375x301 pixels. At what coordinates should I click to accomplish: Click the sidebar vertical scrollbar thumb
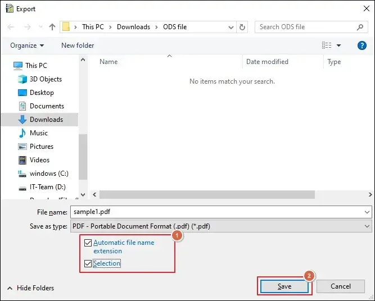coord(83,157)
